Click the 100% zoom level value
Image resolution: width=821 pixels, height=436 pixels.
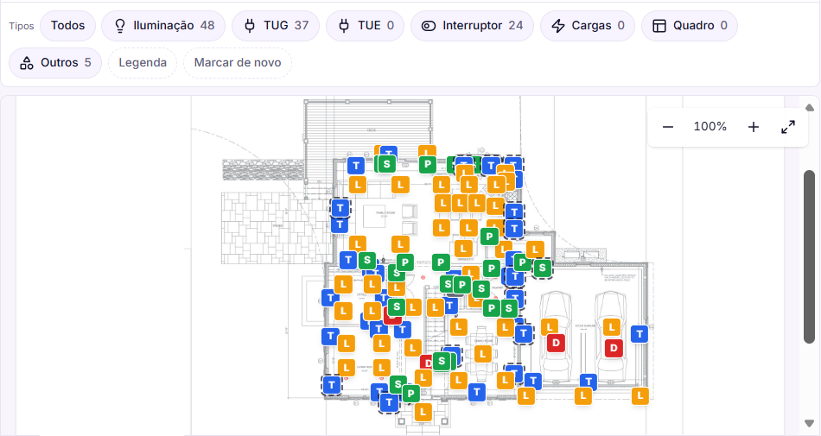pyautogui.click(x=710, y=127)
